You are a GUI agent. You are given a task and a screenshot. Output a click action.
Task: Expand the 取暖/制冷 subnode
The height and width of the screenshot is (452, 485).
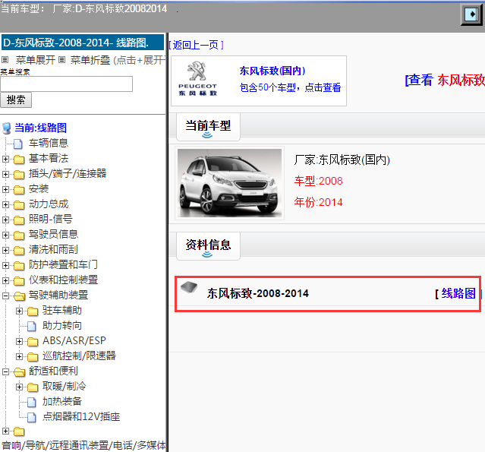click(19, 387)
